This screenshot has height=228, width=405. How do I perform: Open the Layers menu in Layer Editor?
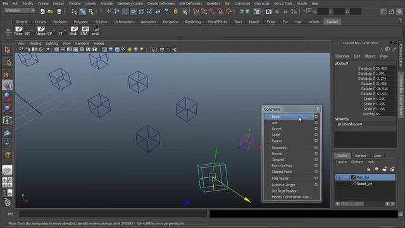[x=341, y=162]
